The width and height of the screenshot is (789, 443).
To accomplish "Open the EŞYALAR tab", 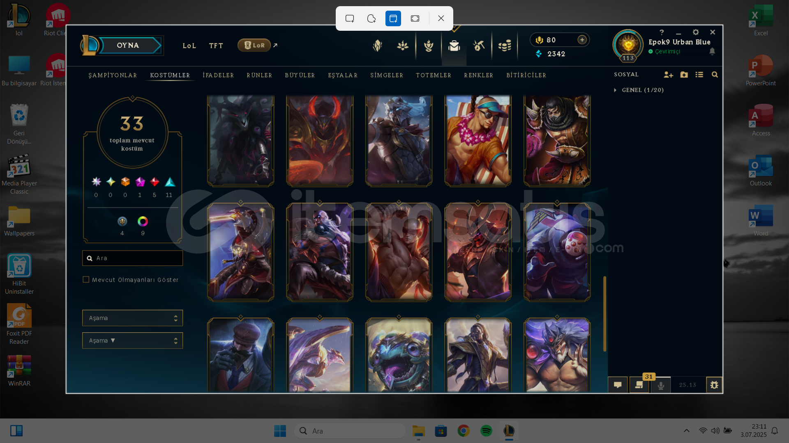I will (x=343, y=75).
